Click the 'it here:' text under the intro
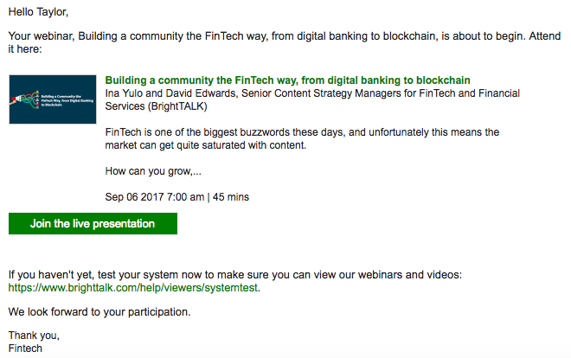The image size is (571, 358). 25,48
